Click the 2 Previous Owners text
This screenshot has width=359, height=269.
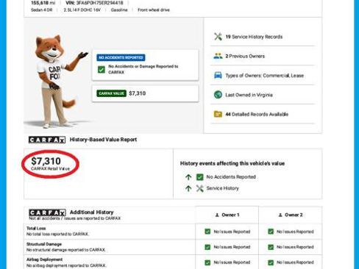click(245, 56)
